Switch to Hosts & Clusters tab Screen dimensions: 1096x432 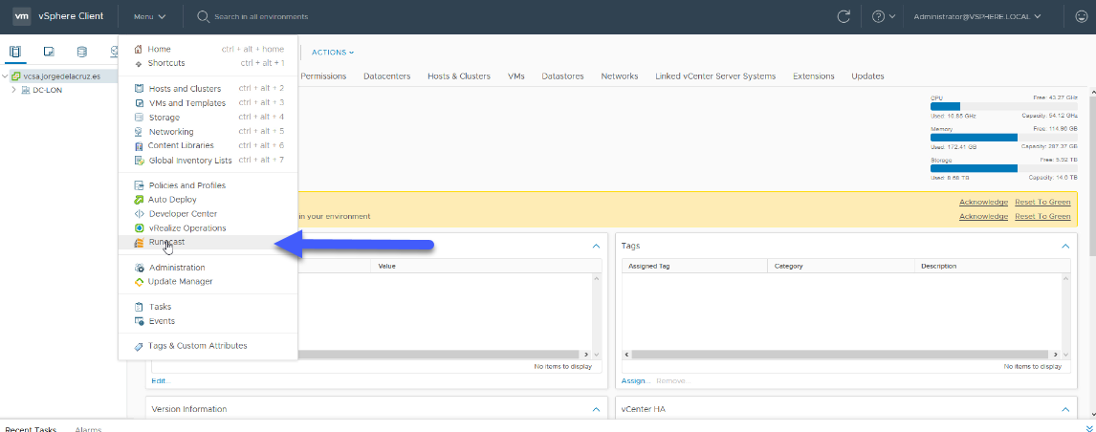tap(458, 76)
